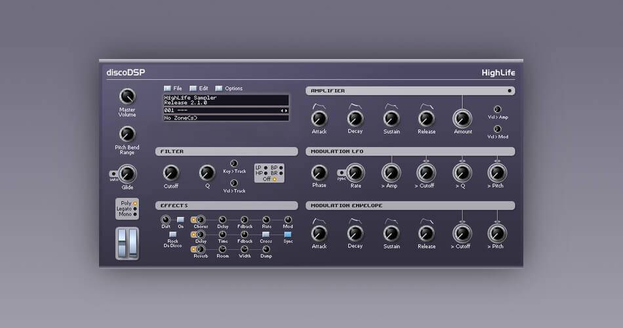Adjust the Chorus Rate knob

tap(266, 220)
